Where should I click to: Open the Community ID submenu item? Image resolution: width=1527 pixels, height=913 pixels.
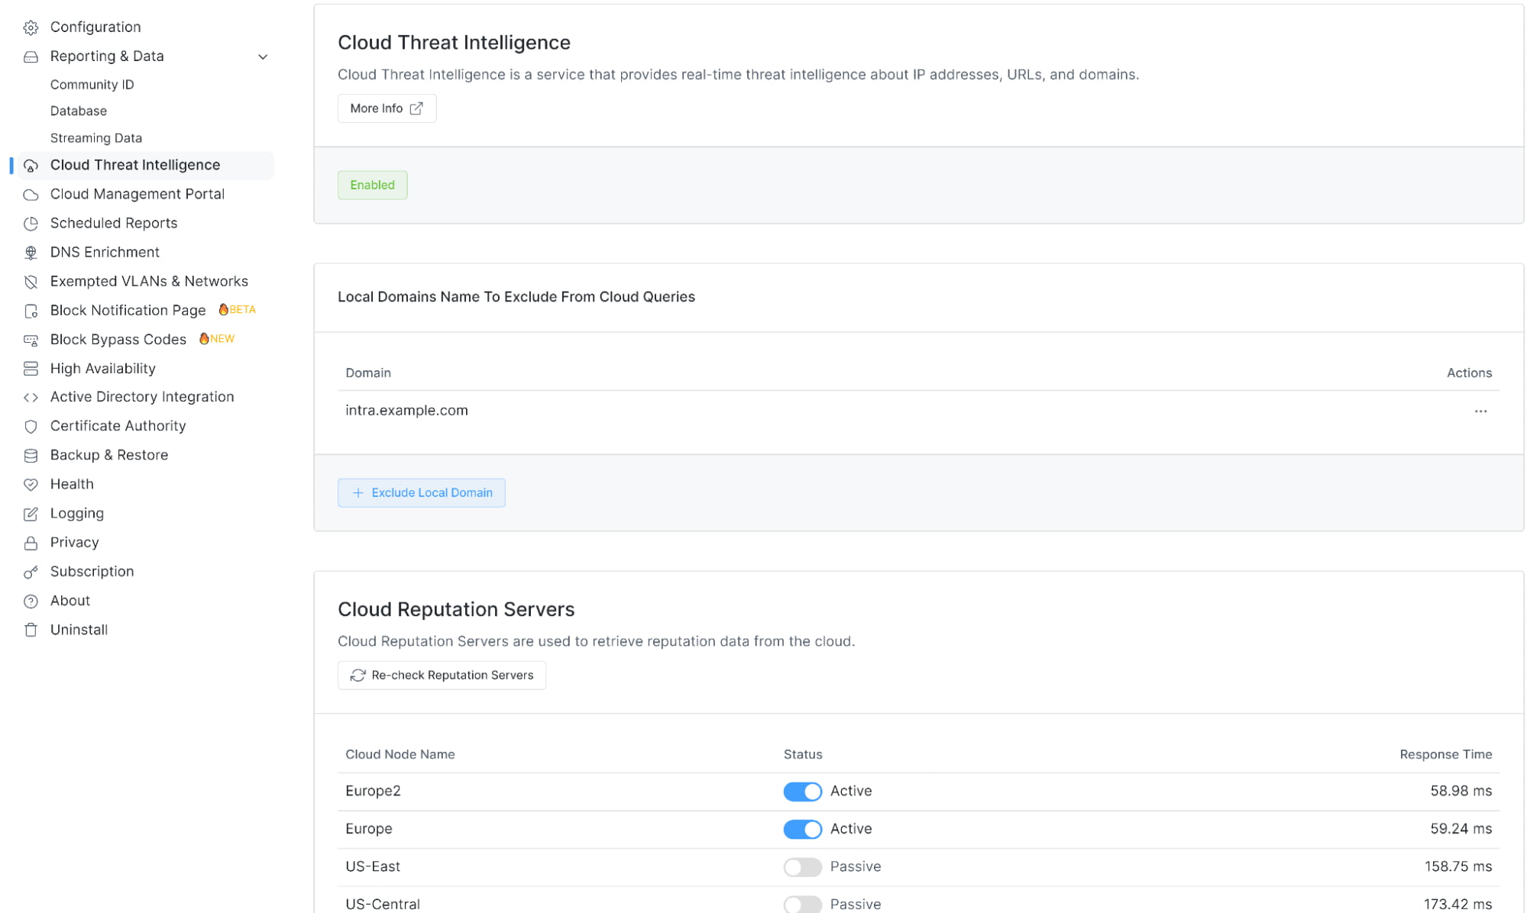[x=92, y=85]
